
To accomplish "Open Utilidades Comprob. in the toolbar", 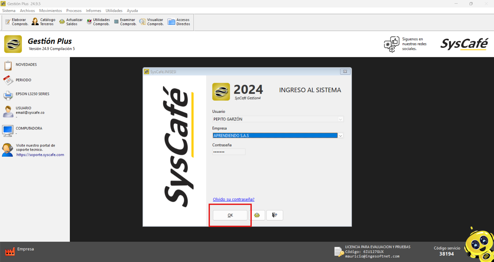I will [89, 22].
